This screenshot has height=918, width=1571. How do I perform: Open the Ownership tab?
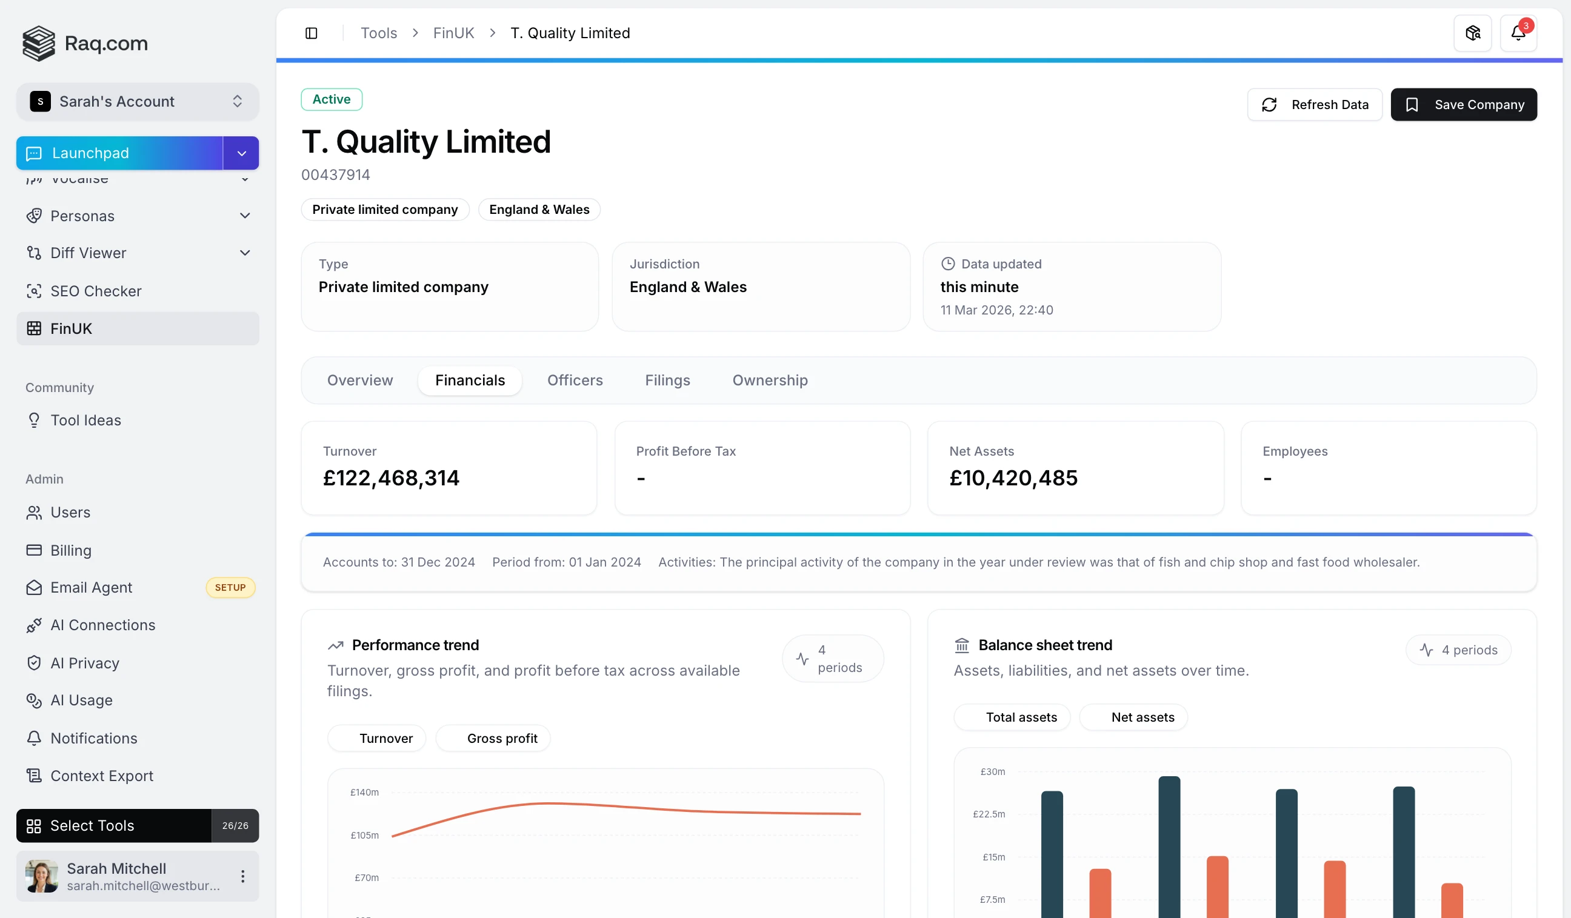tap(769, 380)
